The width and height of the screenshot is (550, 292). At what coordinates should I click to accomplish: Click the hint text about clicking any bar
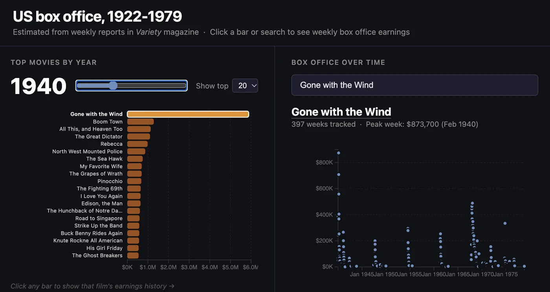pos(92,286)
